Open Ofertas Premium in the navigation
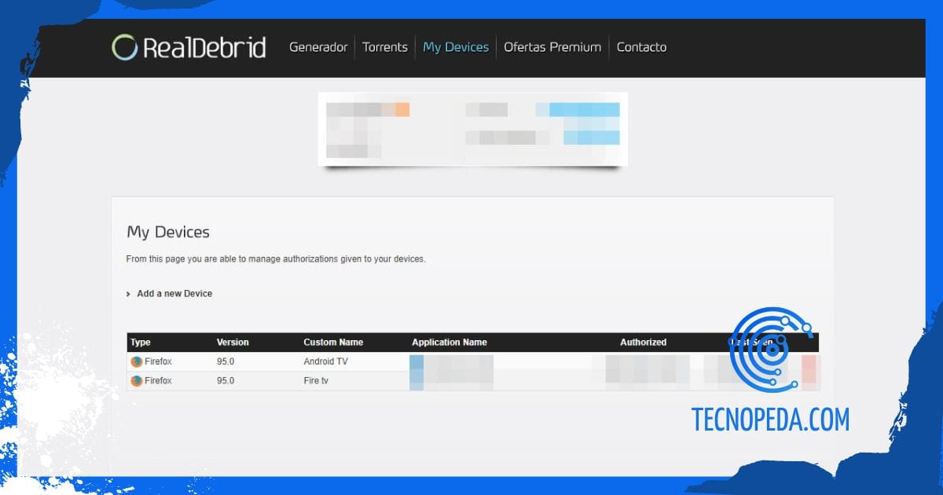The image size is (943, 495). coord(552,47)
